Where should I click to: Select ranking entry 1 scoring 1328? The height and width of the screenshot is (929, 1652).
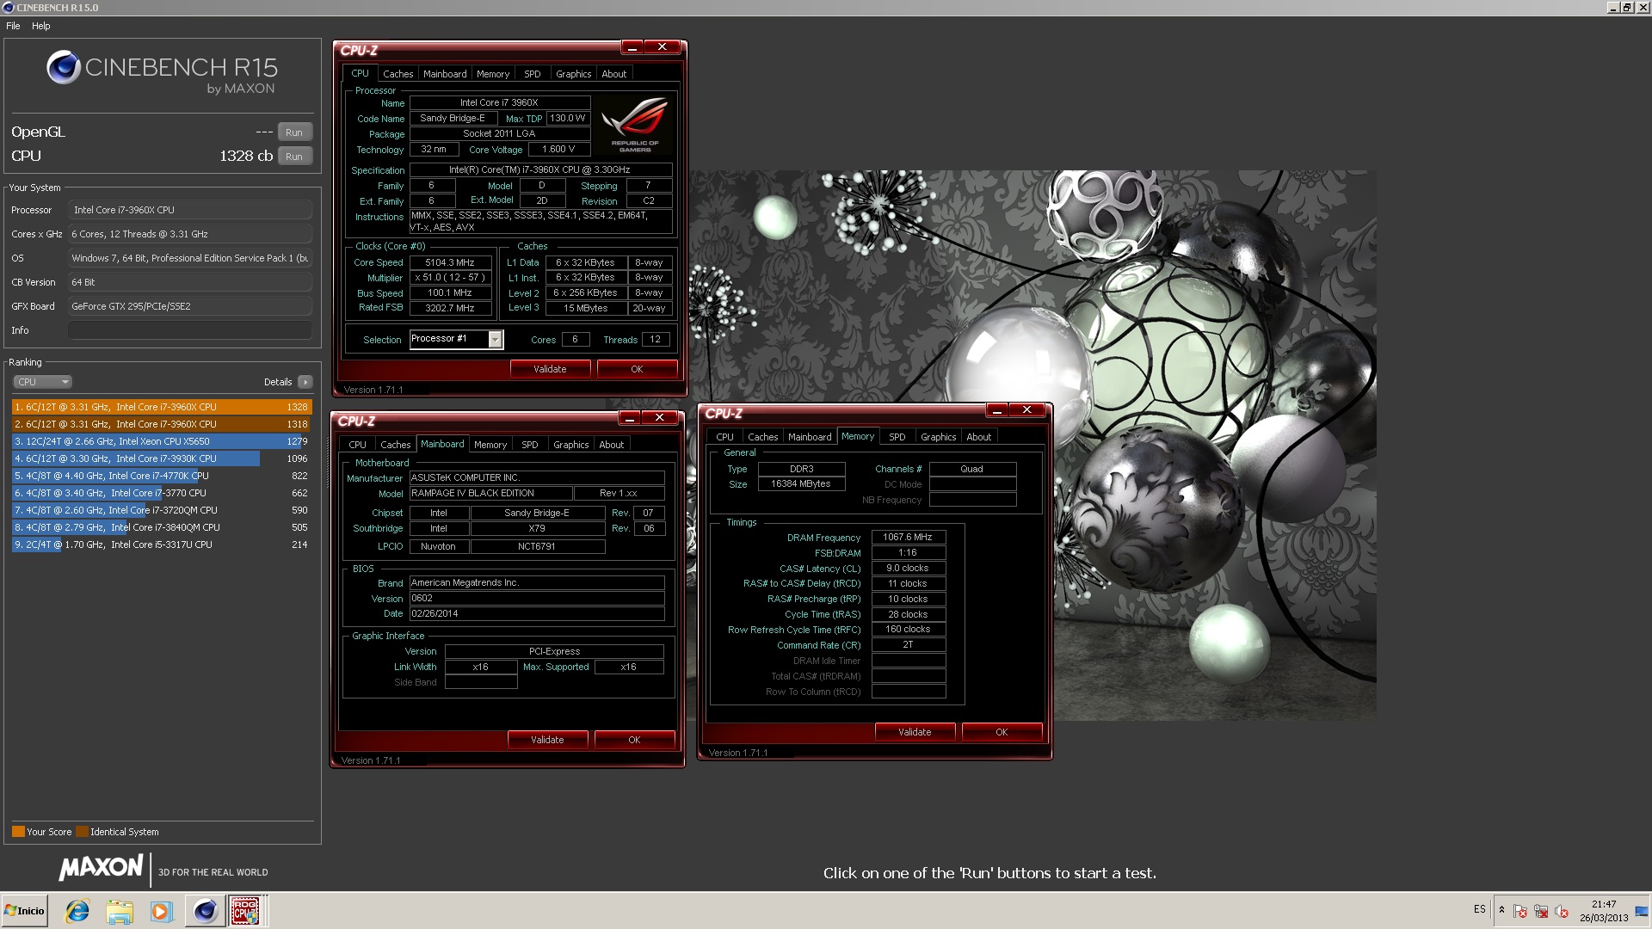(162, 407)
